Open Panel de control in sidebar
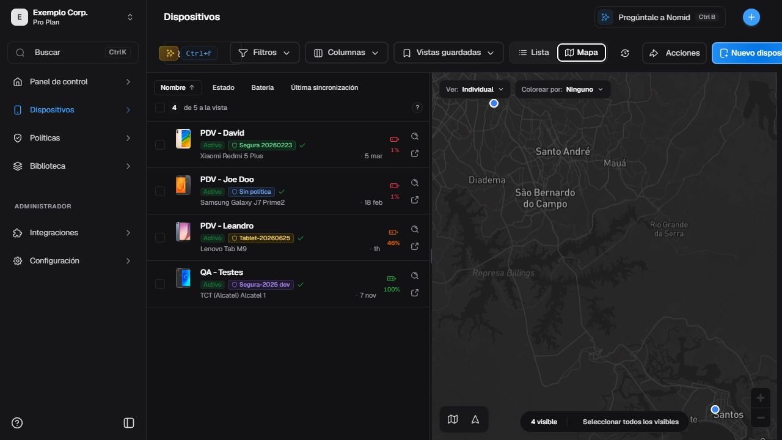782x440 pixels. [x=73, y=82]
